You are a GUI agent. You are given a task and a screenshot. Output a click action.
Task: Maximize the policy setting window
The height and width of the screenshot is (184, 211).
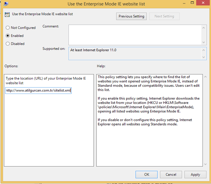pos(192,3)
